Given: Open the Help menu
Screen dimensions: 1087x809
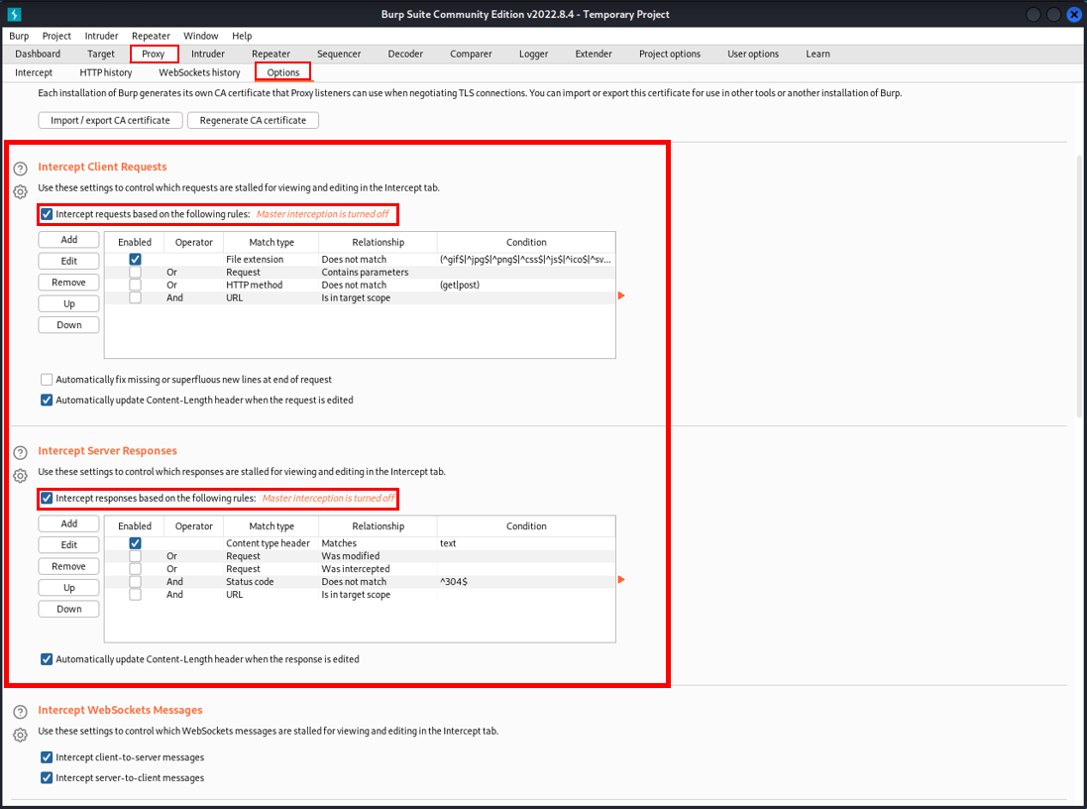Looking at the screenshot, I should tap(242, 36).
